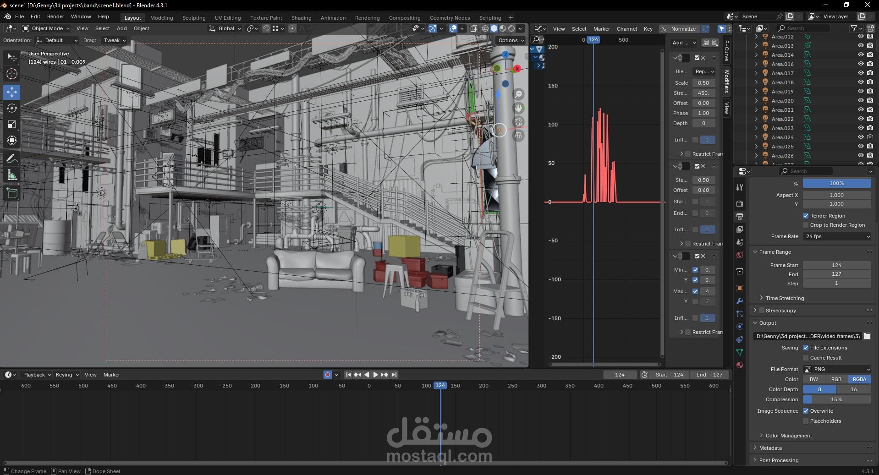Viewport: 879px width, 475px height.
Task: Toggle Stereoscopy checkbox
Action: pos(762,311)
